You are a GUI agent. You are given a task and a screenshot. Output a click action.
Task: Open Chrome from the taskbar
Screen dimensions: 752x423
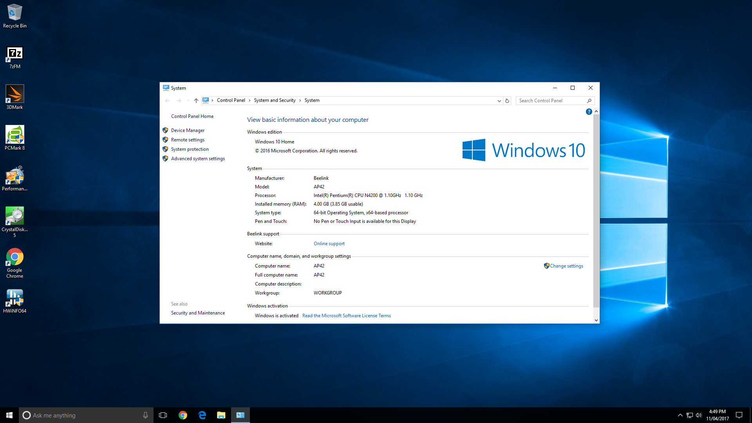coord(183,415)
